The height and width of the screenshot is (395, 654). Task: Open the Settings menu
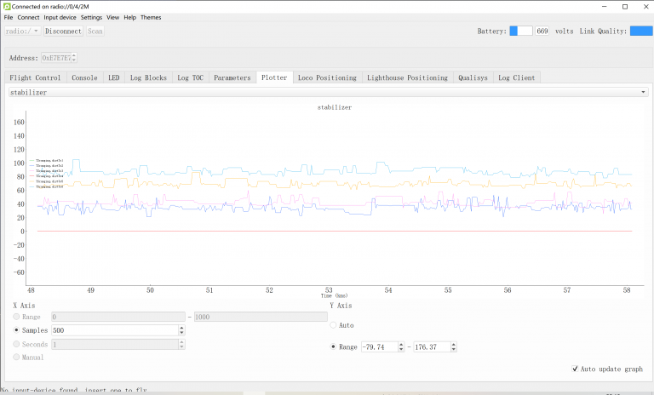[91, 17]
